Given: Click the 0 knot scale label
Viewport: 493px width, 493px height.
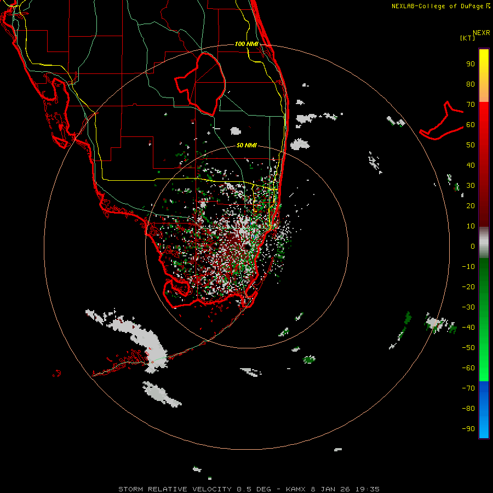Looking at the screenshot, I should pyautogui.click(x=473, y=246).
